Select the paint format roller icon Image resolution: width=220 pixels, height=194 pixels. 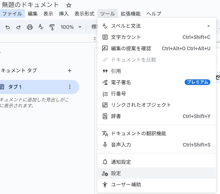pos(52,27)
